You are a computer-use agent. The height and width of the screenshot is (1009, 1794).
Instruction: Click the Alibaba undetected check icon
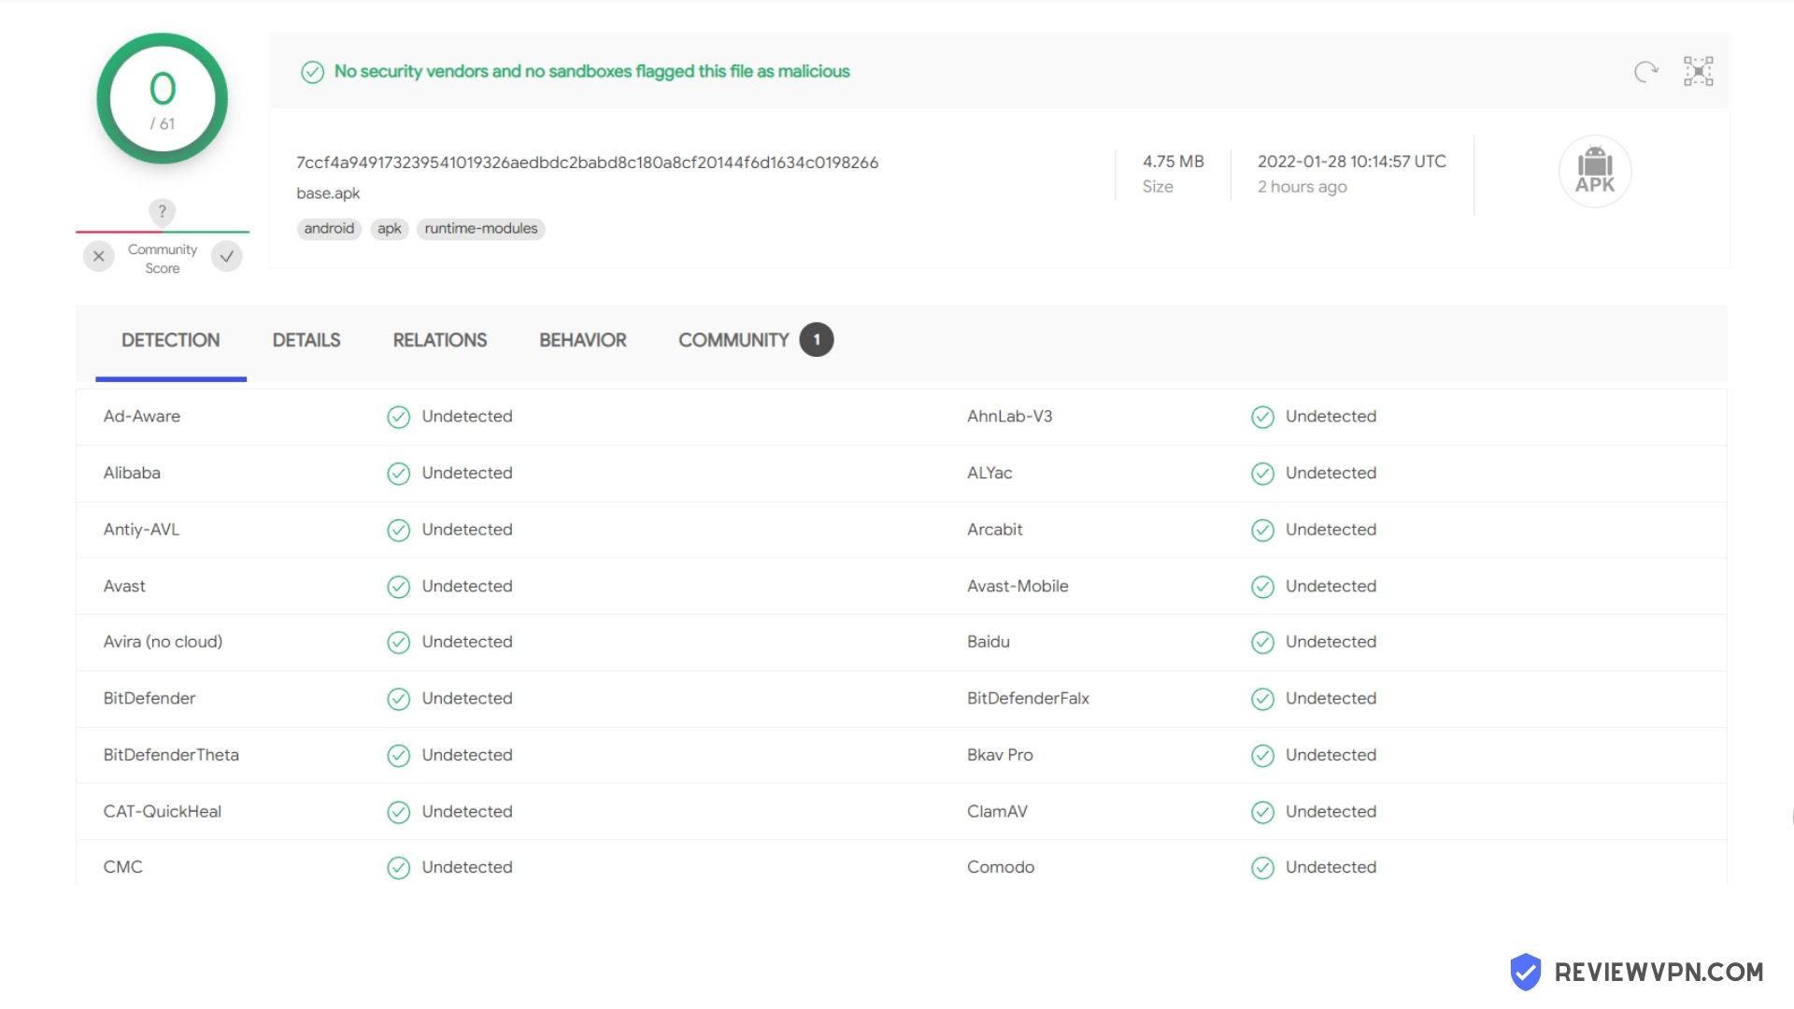399,474
